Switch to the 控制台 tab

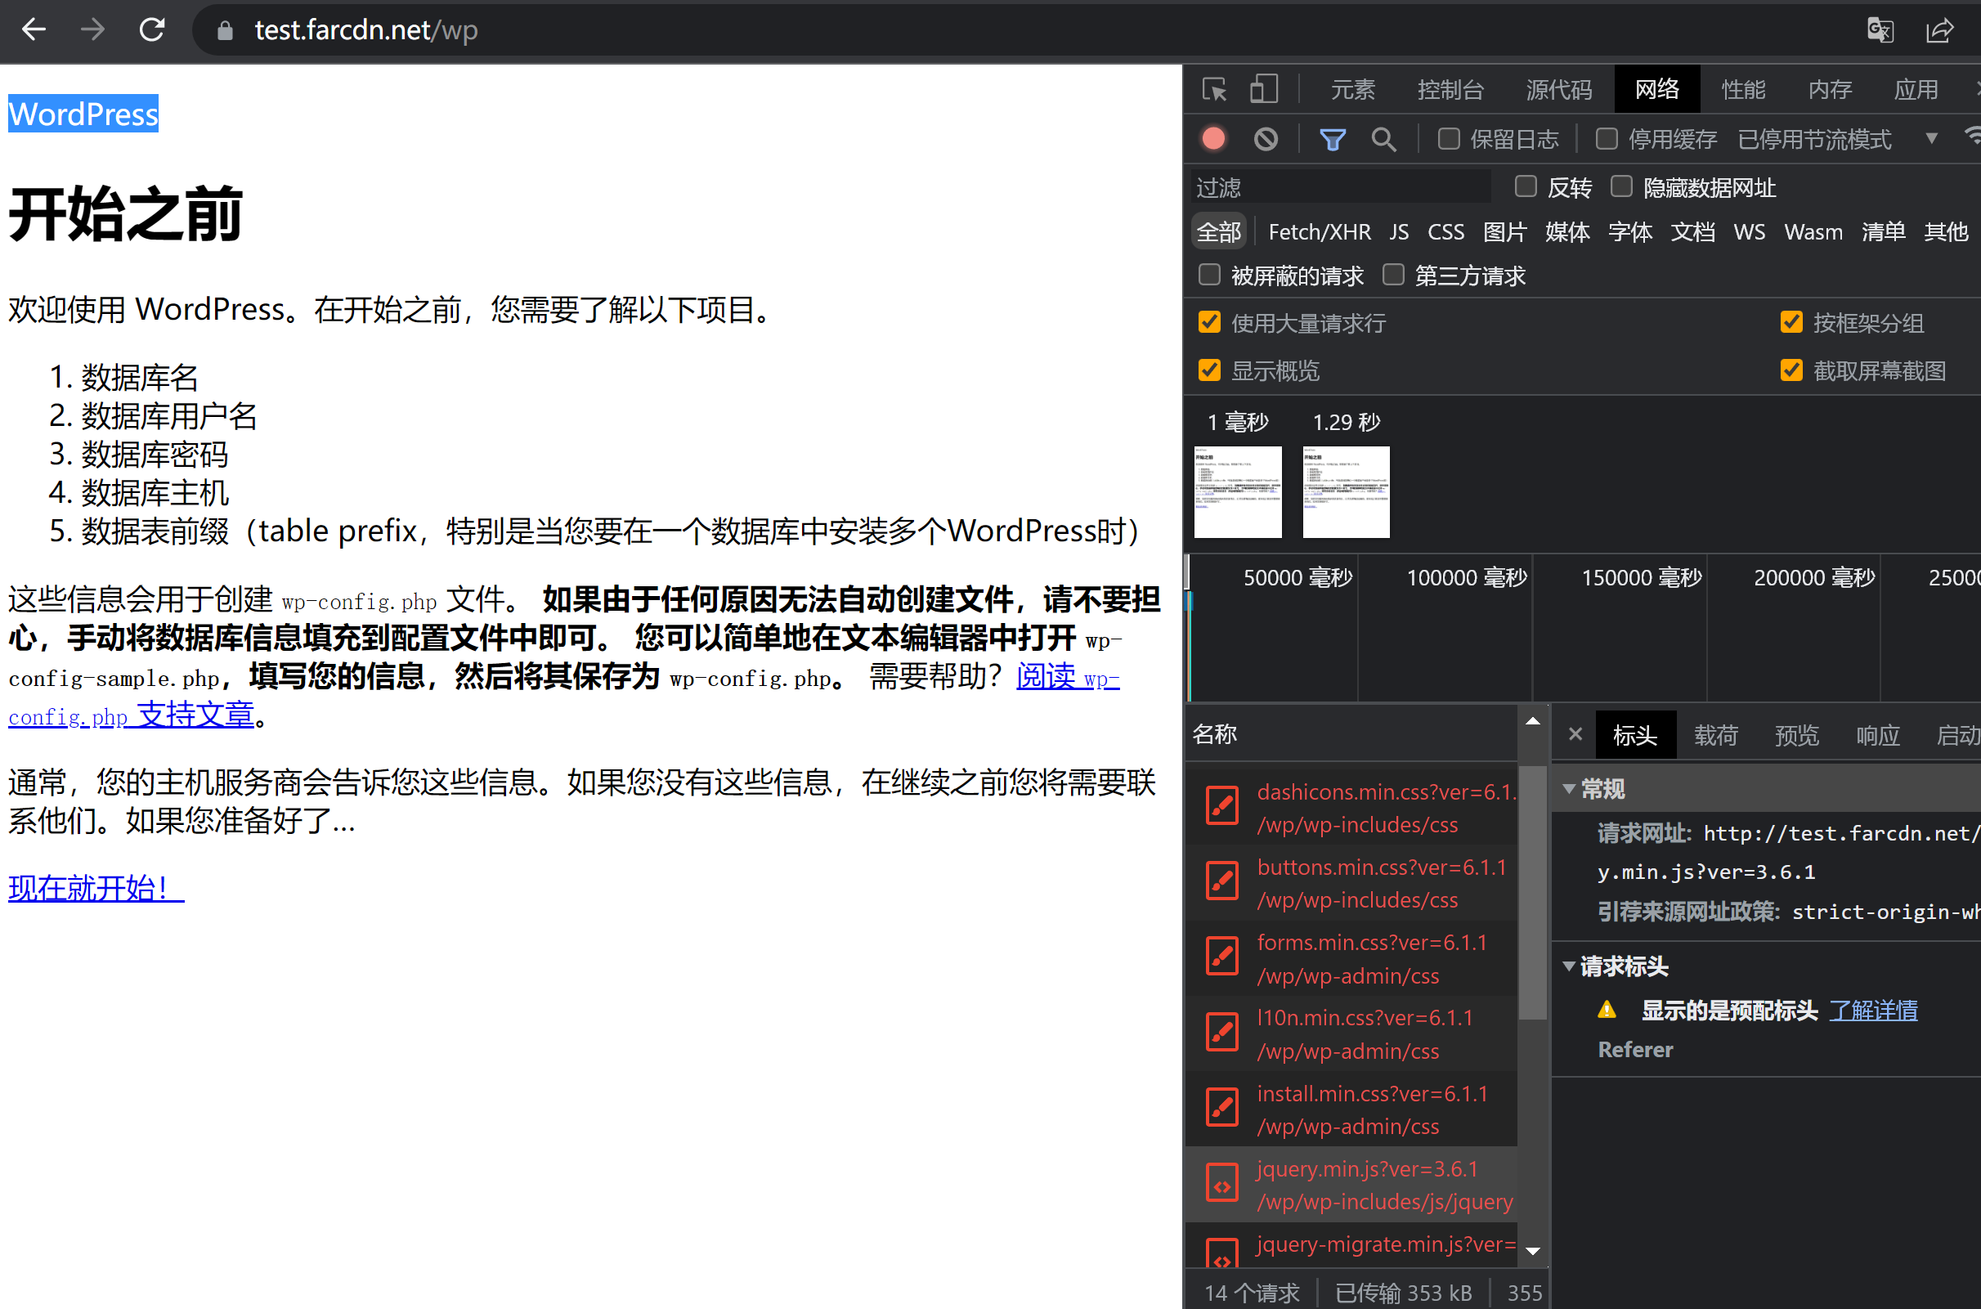pyautogui.click(x=1450, y=89)
